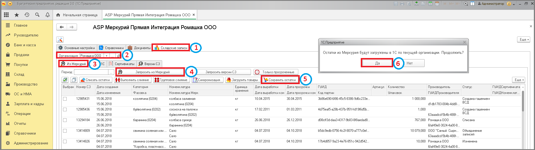Screen dimensions: 535x150
Task: Open selected organization in new window icon
Action: pos(118,56)
